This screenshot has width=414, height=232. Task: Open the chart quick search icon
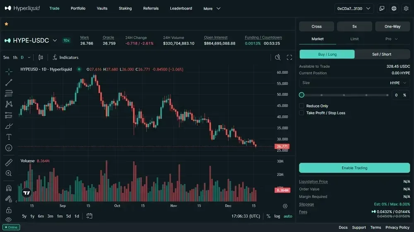click(x=278, y=57)
